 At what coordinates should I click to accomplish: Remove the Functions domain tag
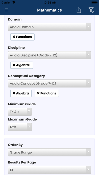point(22,37)
